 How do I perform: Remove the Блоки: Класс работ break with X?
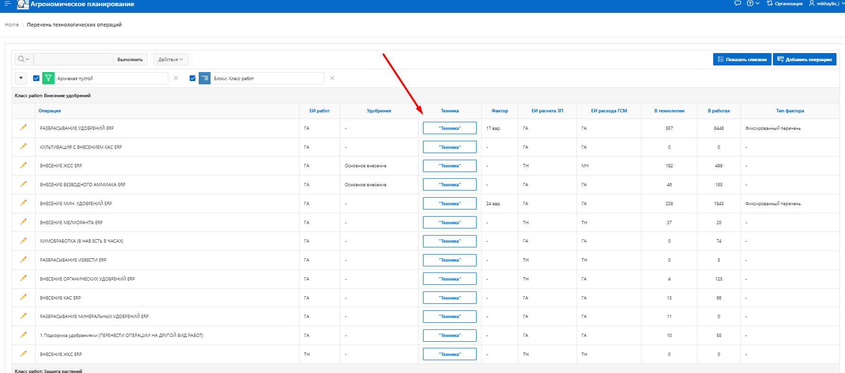coord(332,78)
